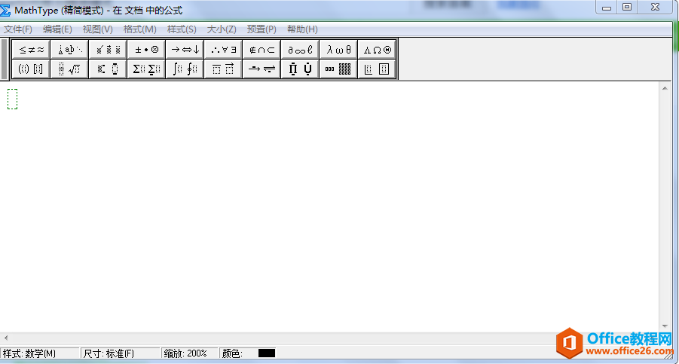The image size is (679, 364).
Task: Open the spaces and ellipses palette
Action: point(69,50)
